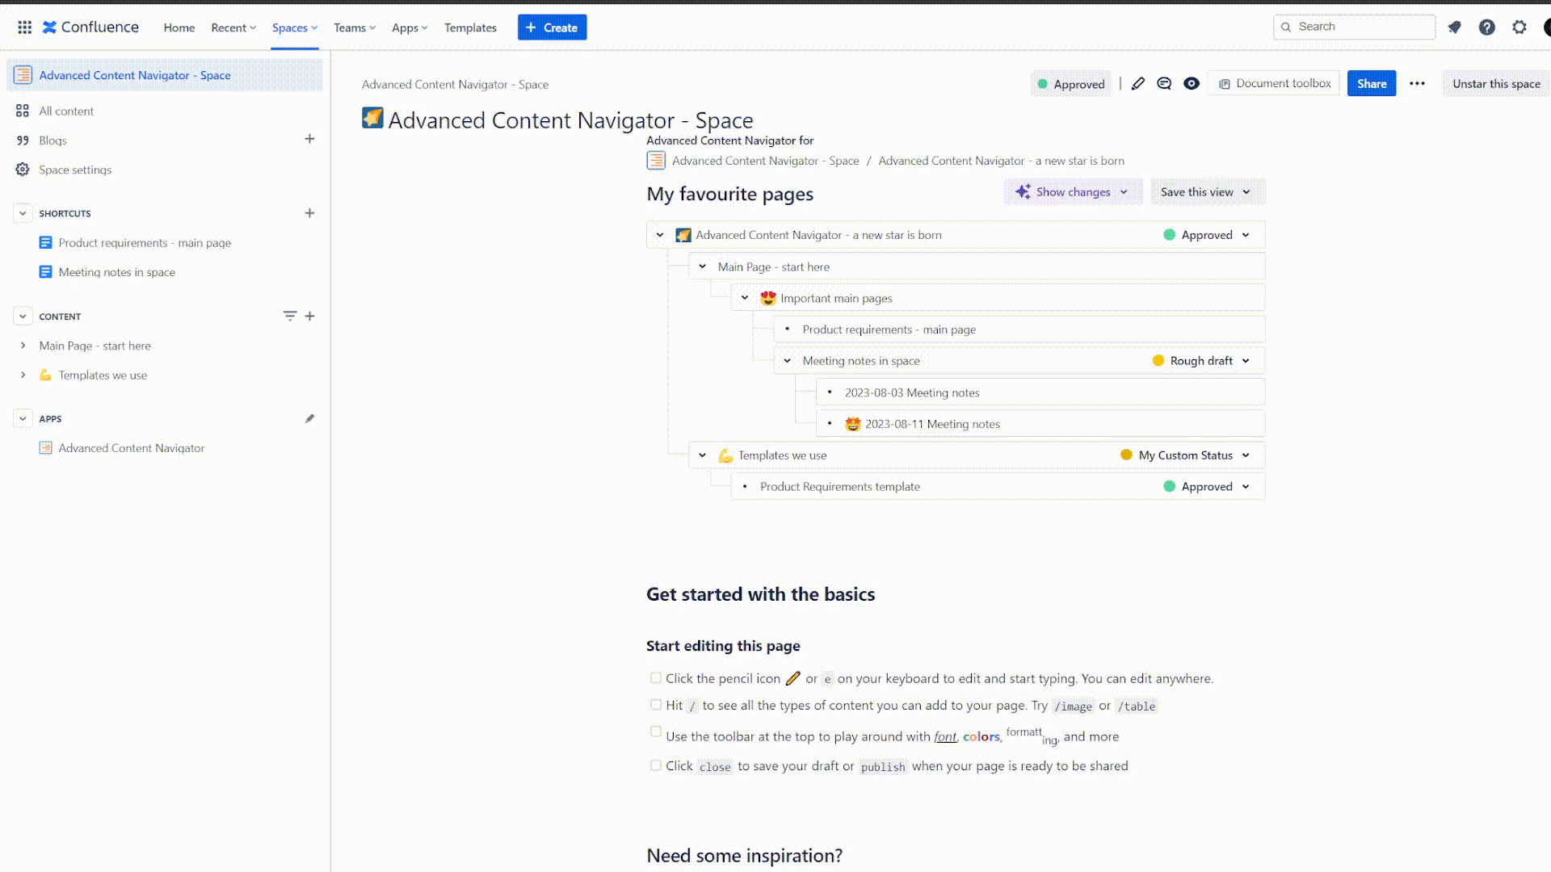The height and width of the screenshot is (872, 1551).
Task: Open My Custom Status dropdown
Action: point(1186,455)
